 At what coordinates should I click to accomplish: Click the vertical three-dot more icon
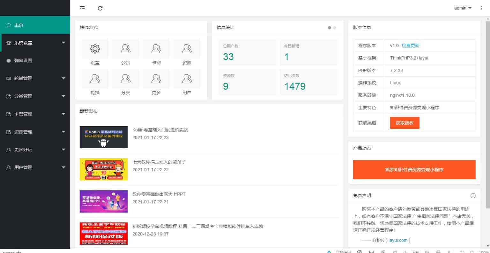coord(482,8)
